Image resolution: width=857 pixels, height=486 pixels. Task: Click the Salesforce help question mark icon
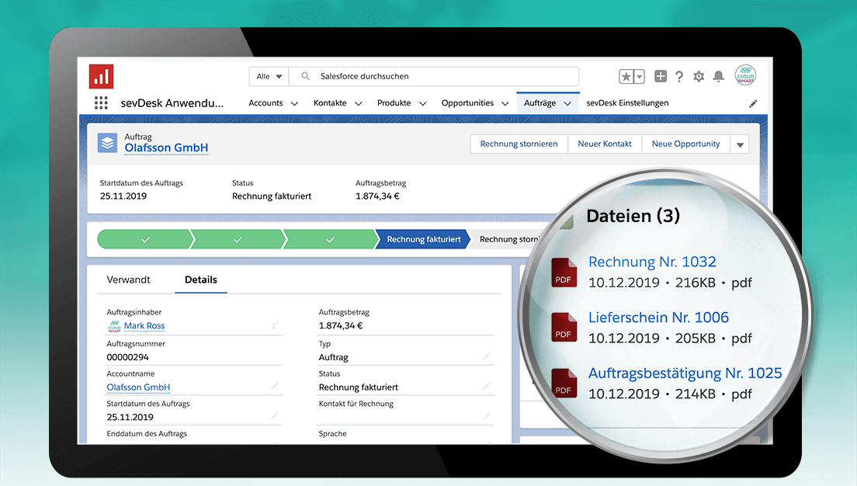(678, 76)
